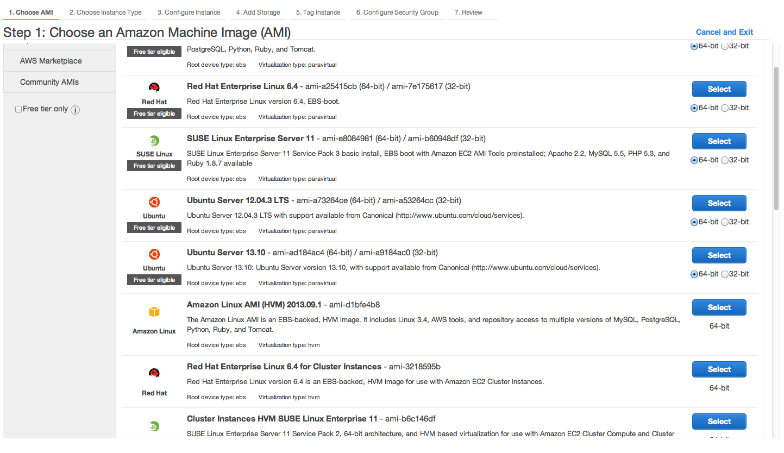The width and height of the screenshot is (784, 453).
Task: Click Free tier eligible badge under Red Hat
Action: [x=154, y=114]
